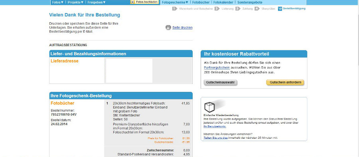Screen dimensions: 359x157
Task: Click the Zwischensumme label
Action: pyautogui.click(x=160, y=150)
